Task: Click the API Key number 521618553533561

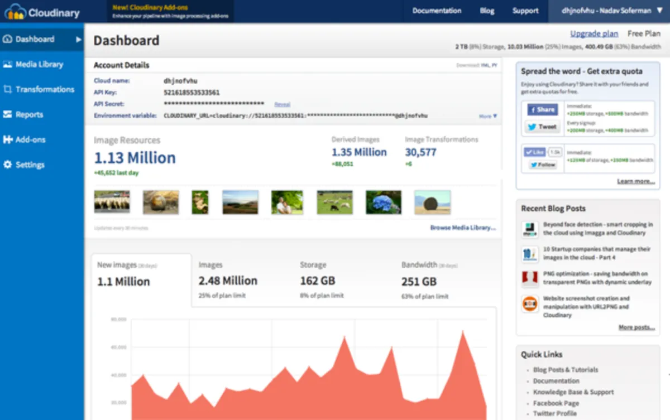Action: coord(192,93)
